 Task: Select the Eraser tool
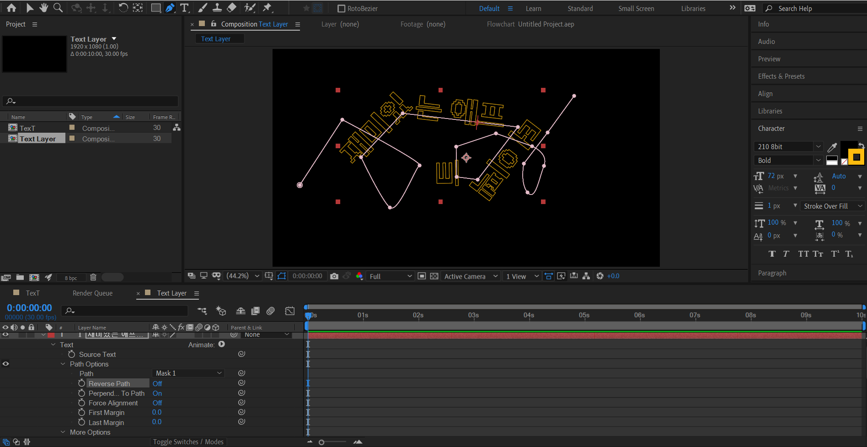pyautogui.click(x=231, y=8)
